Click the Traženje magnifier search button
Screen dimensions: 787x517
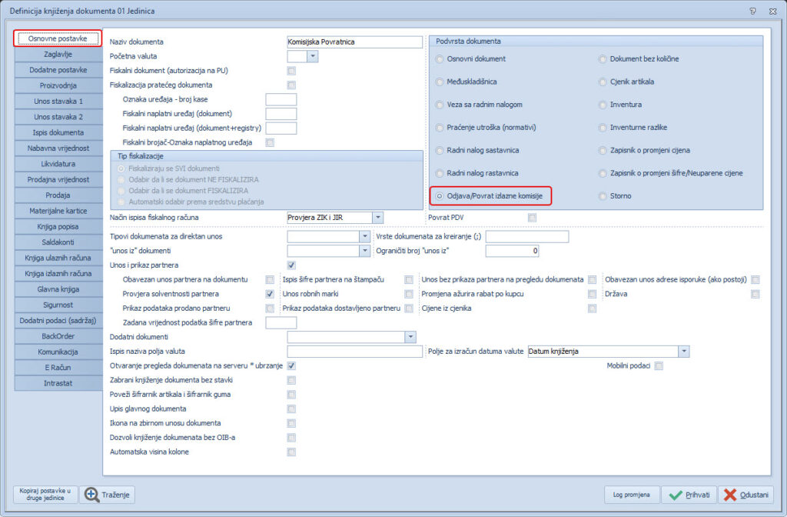coord(108,495)
